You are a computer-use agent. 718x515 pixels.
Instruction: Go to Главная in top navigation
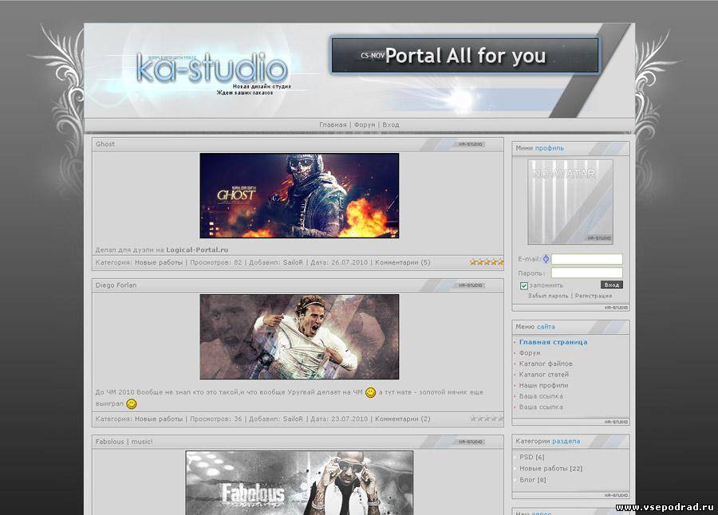333,124
